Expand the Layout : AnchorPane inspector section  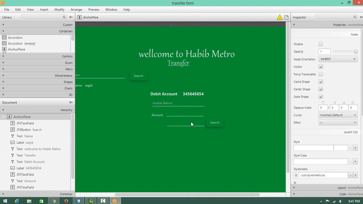(x=327, y=188)
